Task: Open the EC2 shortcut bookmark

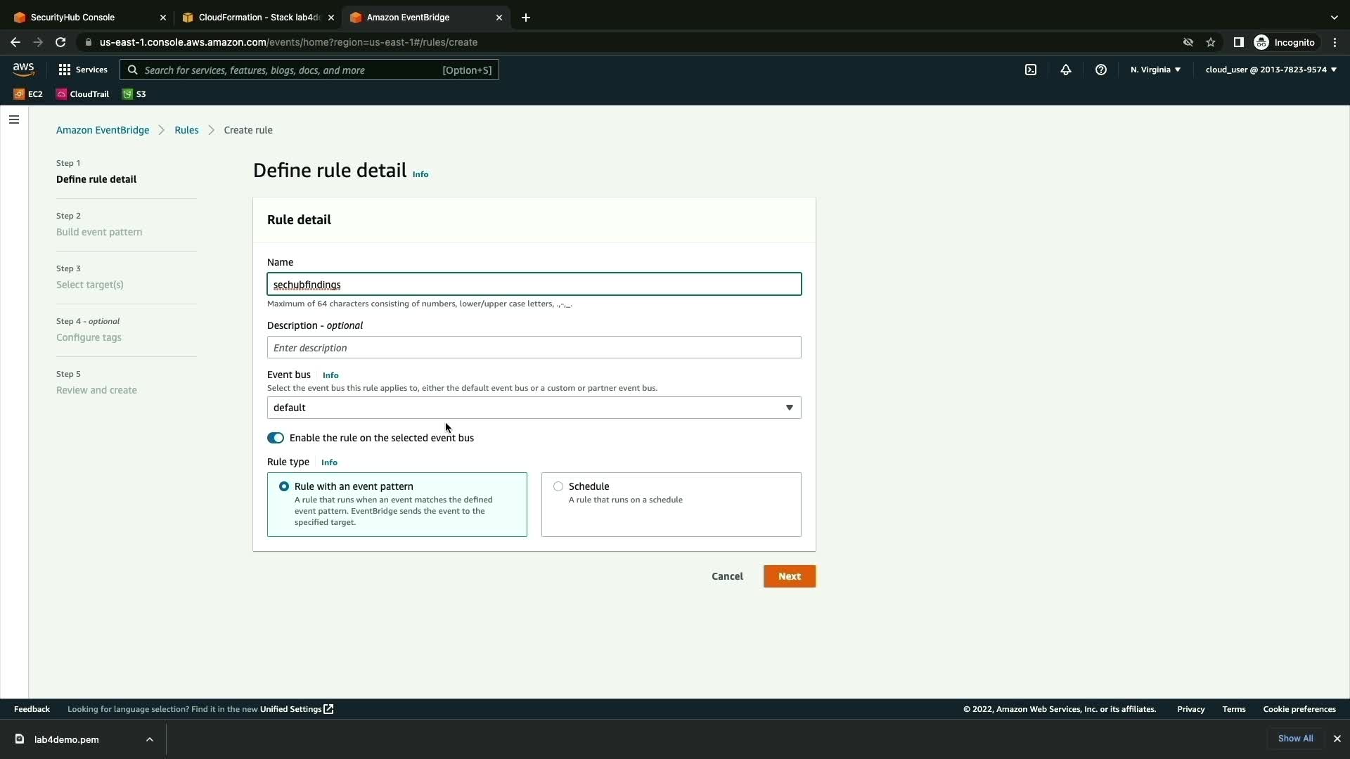Action: pyautogui.click(x=28, y=94)
